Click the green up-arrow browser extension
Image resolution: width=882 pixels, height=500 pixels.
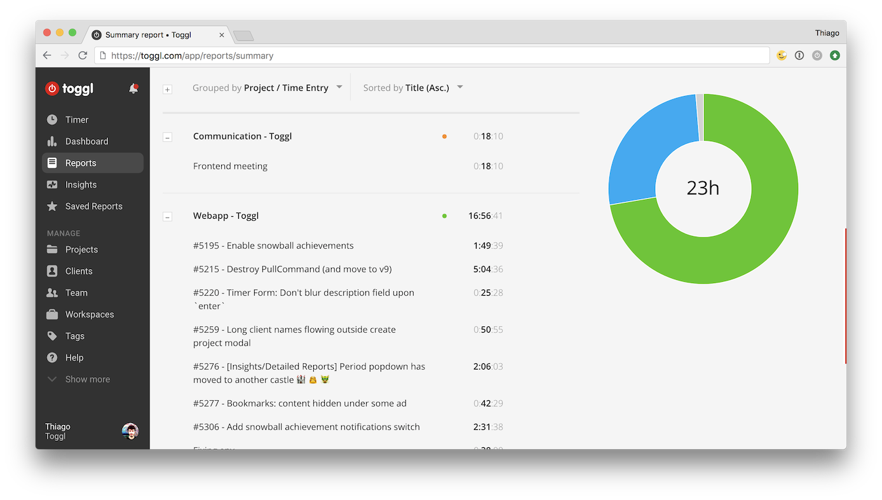835,55
